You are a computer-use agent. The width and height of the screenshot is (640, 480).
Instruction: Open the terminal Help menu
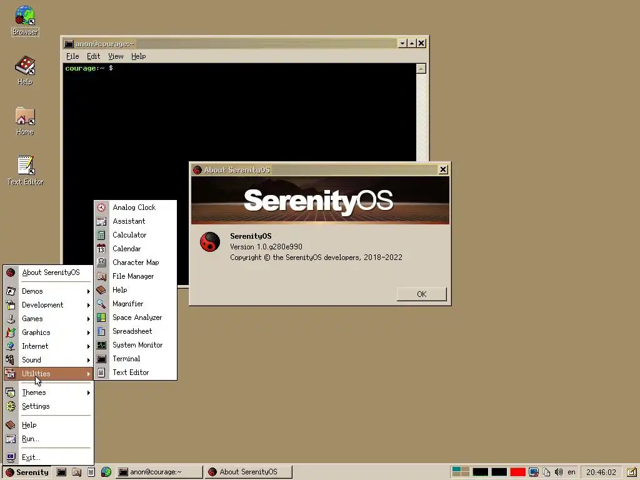138,56
